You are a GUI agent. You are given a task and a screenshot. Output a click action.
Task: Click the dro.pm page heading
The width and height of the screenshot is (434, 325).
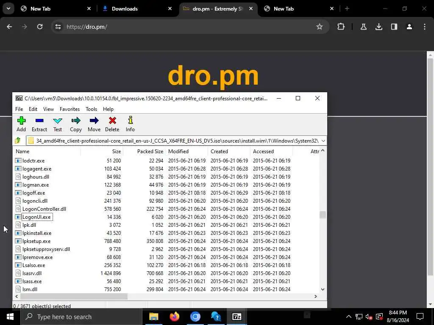pos(213,76)
